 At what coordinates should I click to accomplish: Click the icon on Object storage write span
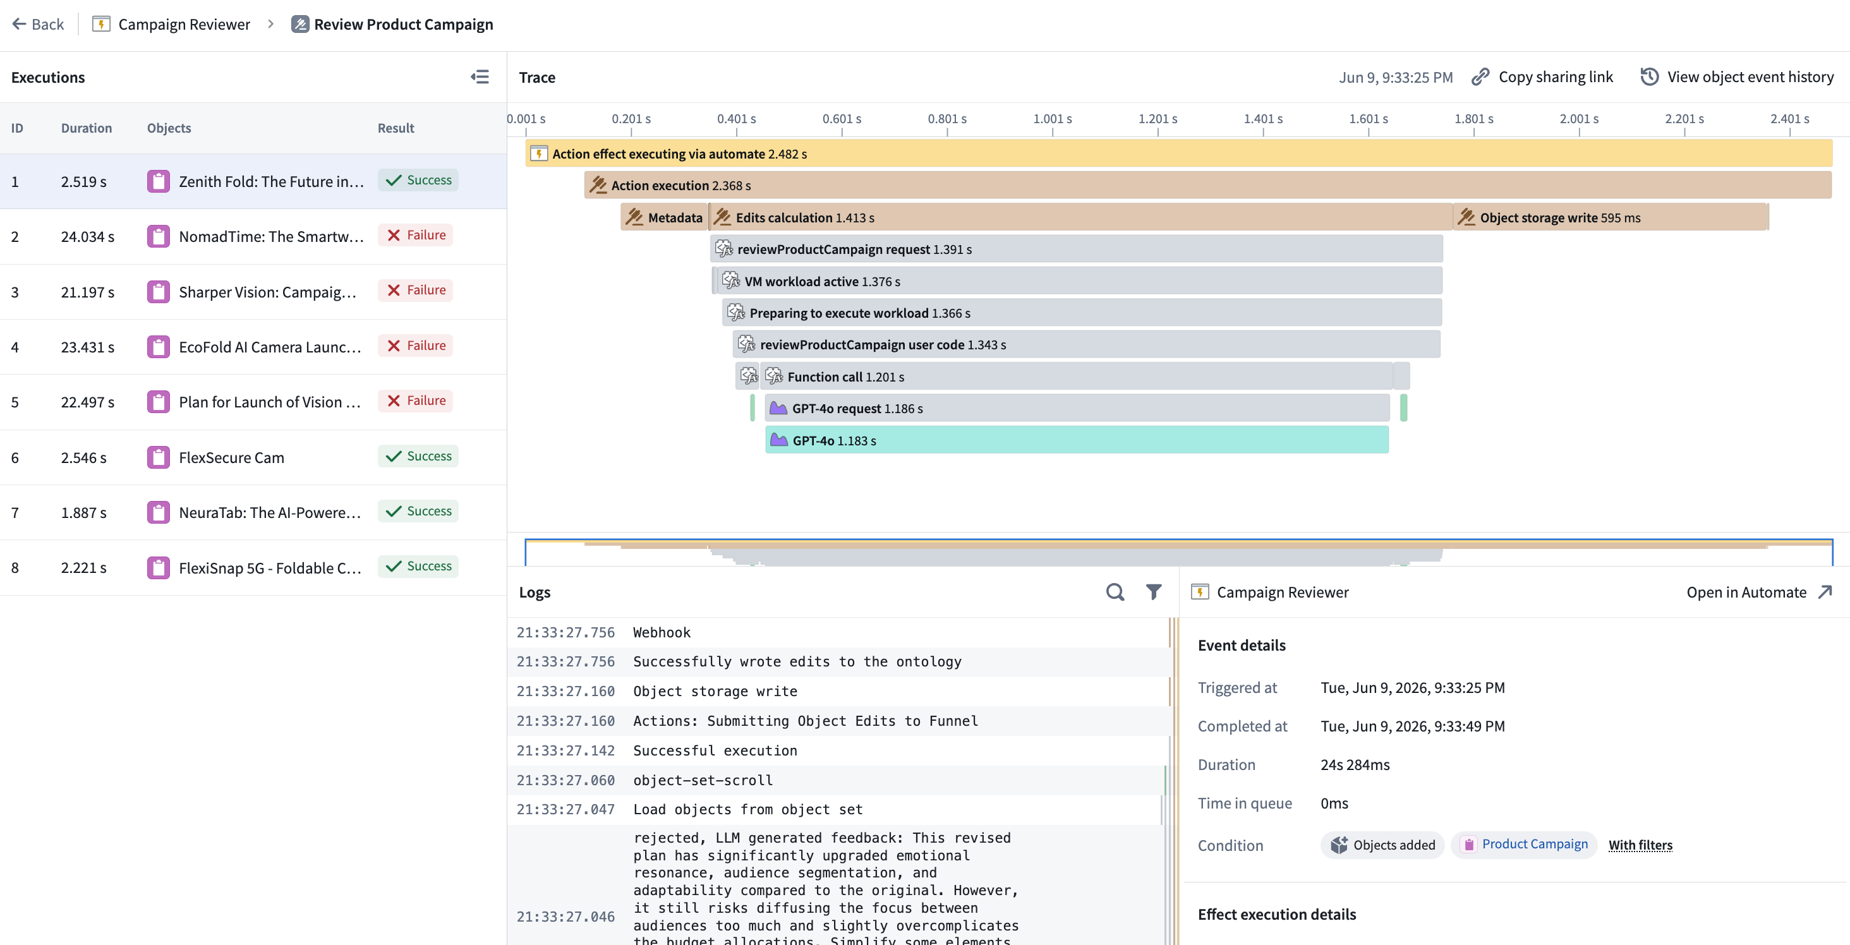(x=1466, y=217)
